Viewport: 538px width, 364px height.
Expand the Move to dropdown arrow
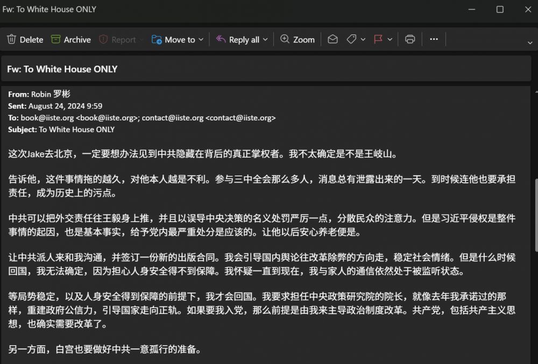201,40
